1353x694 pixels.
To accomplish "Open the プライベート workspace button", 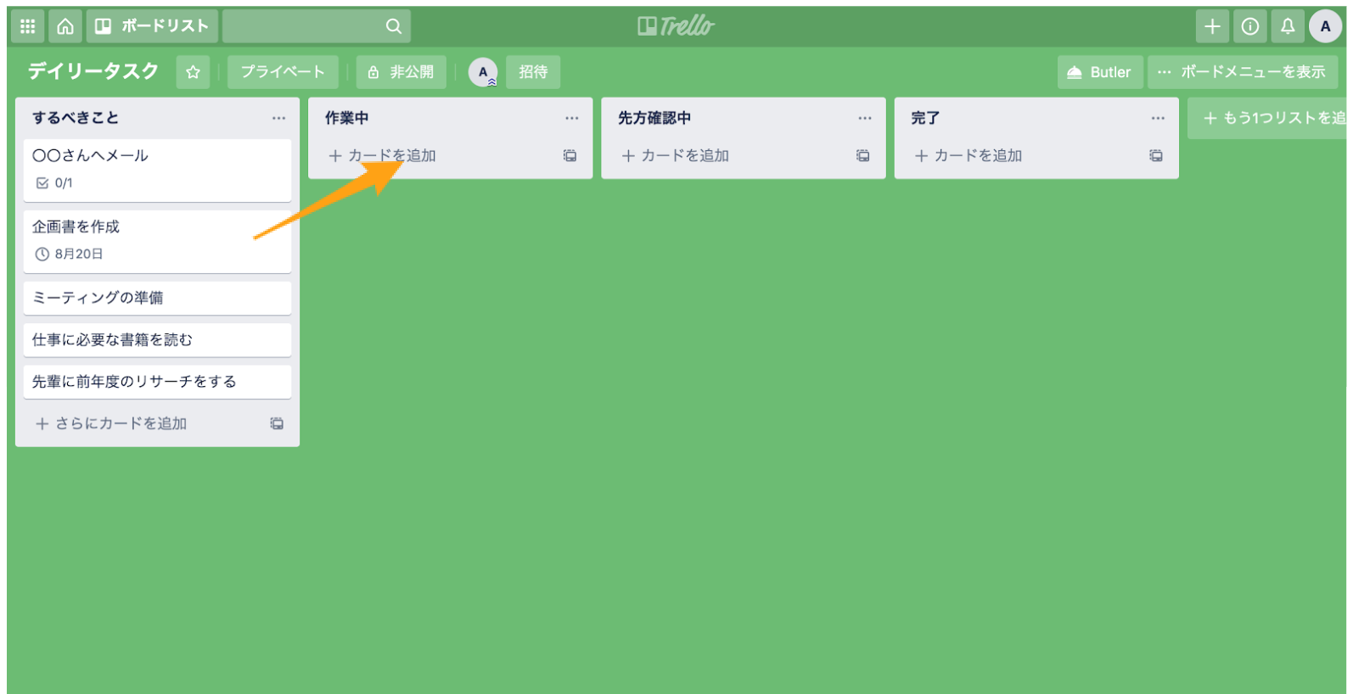I will pyautogui.click(x=283, y=72).
